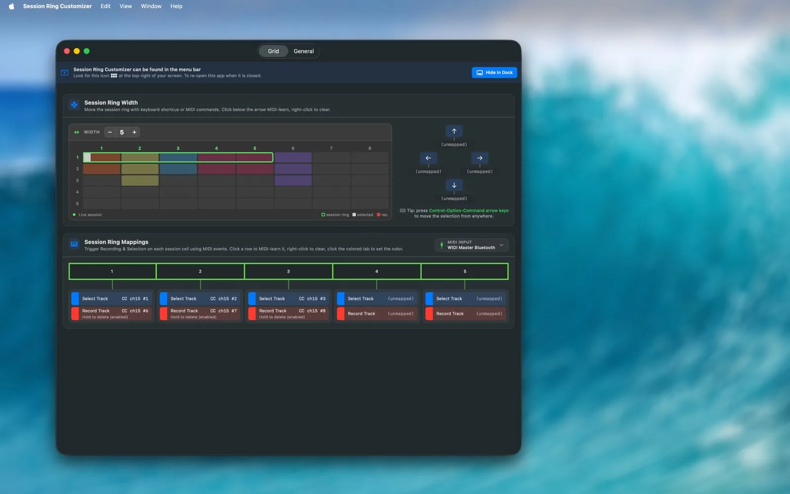Click the menu bar info icon in banner
The width and height of the screenshot is (790, 494).
65,73
